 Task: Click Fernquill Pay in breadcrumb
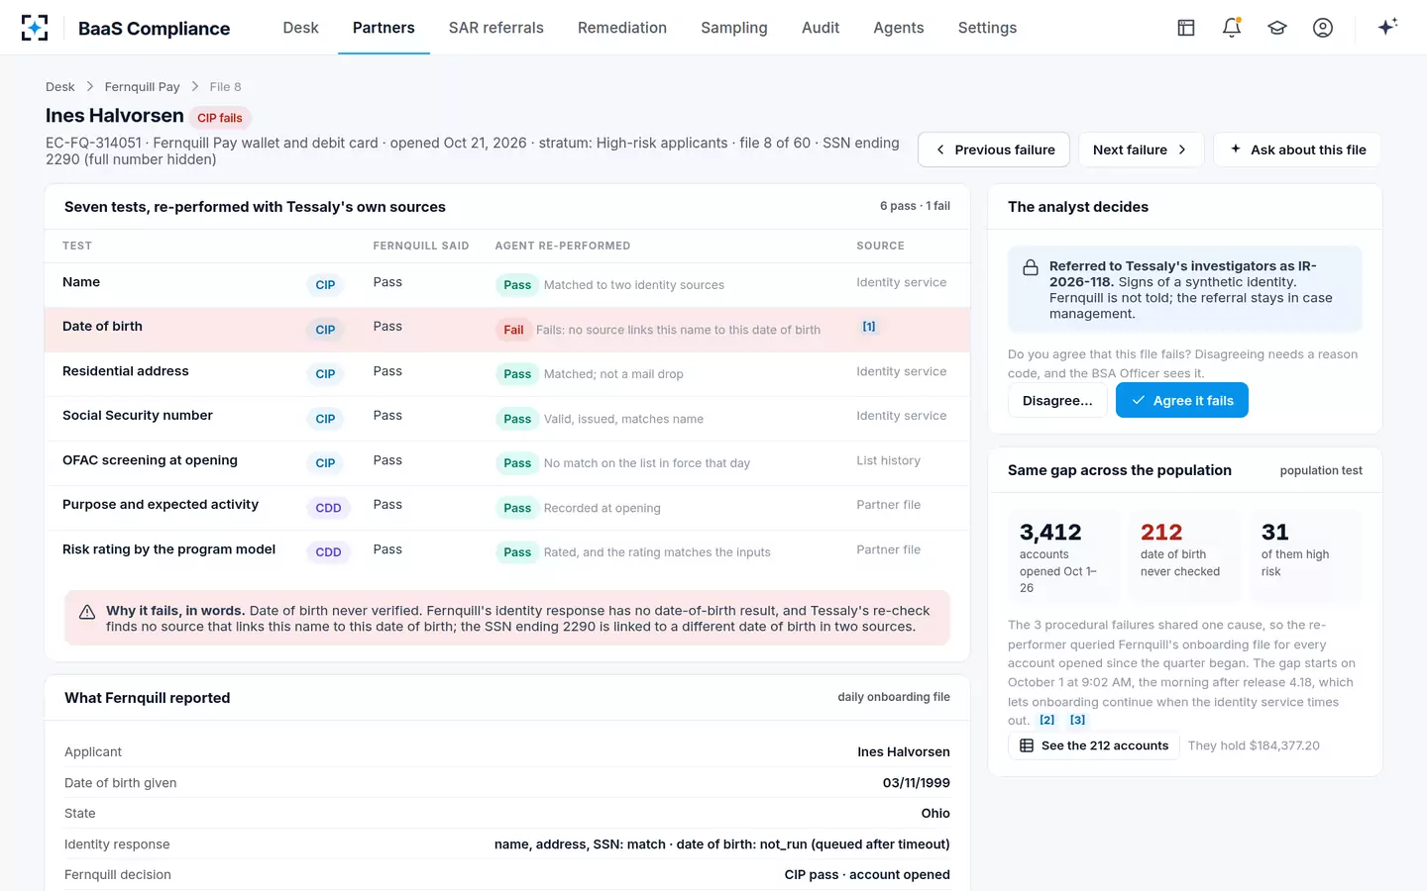click(x=142, y=87)
